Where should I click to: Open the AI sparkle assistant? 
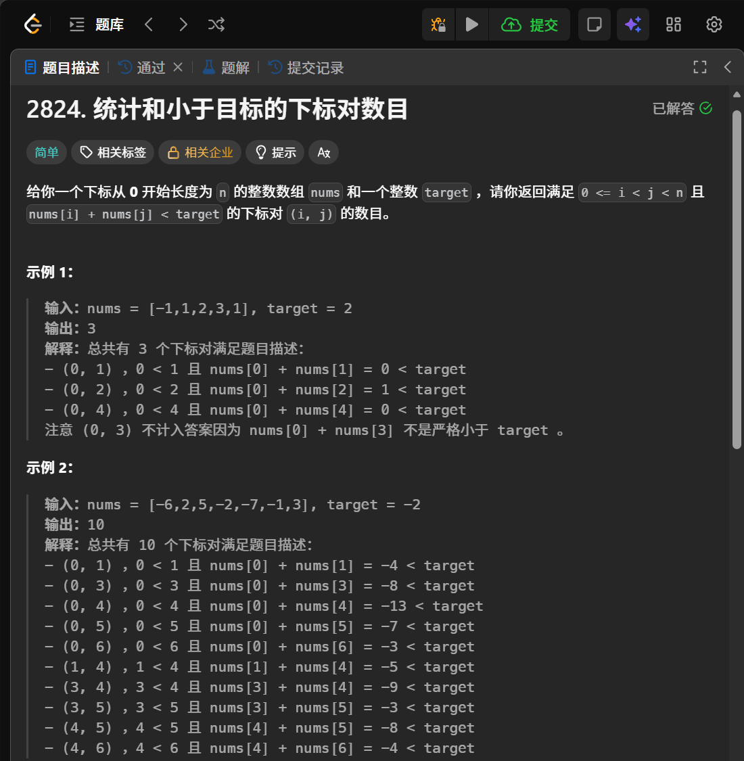tap(633, 24)
